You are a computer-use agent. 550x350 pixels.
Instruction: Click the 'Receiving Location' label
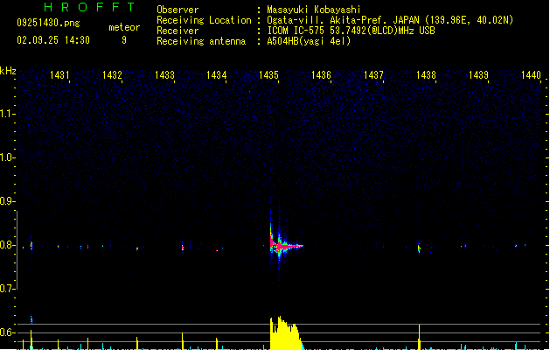pos(204,20)
